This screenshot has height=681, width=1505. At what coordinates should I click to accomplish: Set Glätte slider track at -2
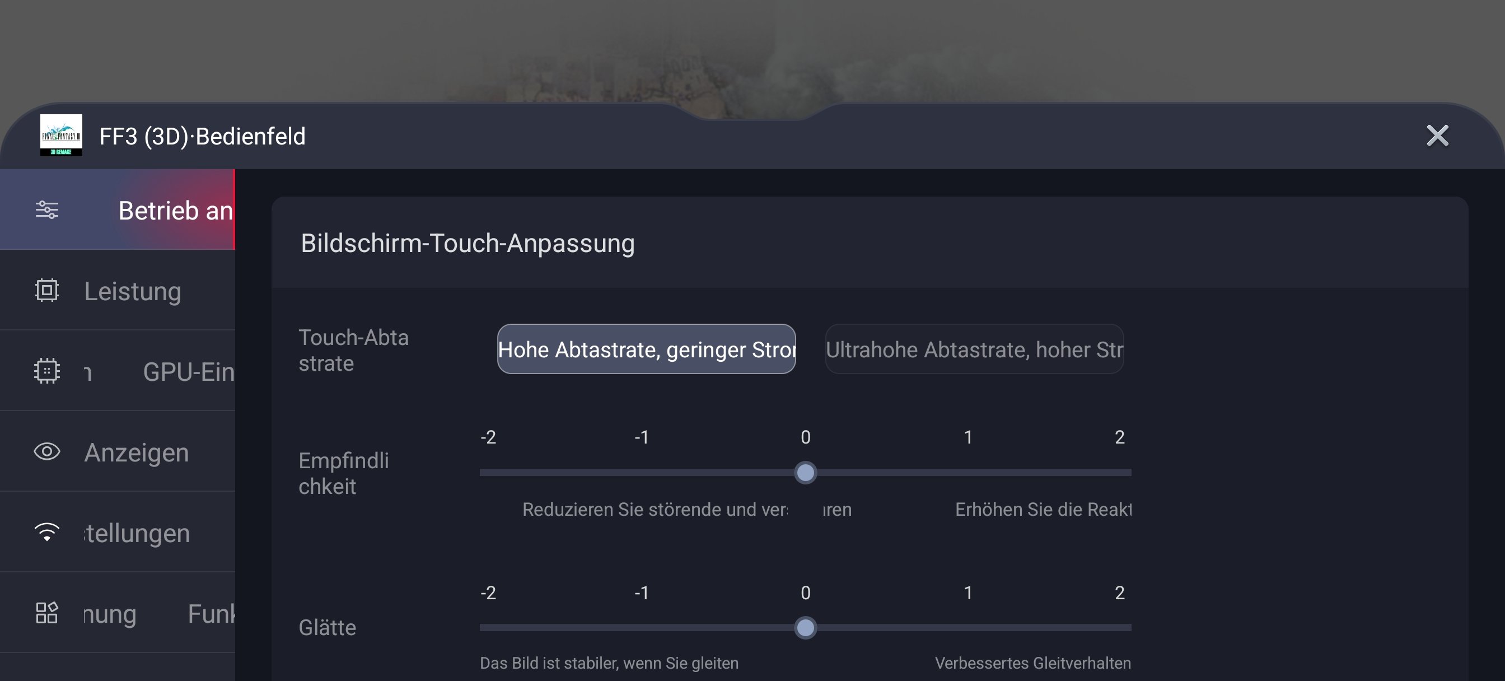click(x=482, y=628)
